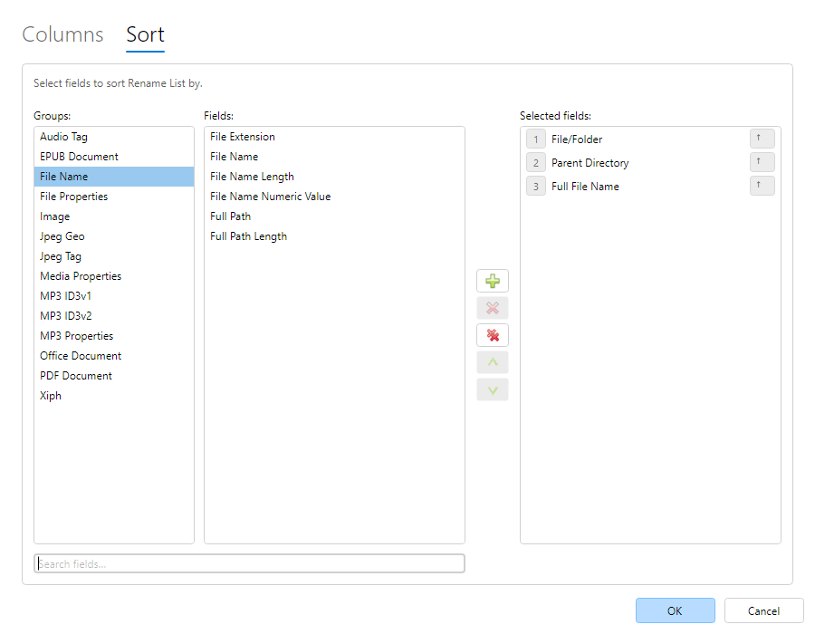Click the move down chevron icon
Screen dimensions: 815x634
point(493,389)
